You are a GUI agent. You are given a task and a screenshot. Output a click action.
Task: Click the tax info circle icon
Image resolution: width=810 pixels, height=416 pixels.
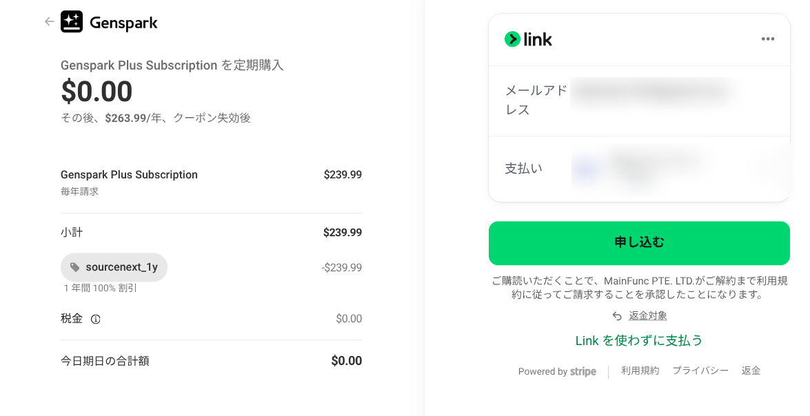(x=96, y=320)
